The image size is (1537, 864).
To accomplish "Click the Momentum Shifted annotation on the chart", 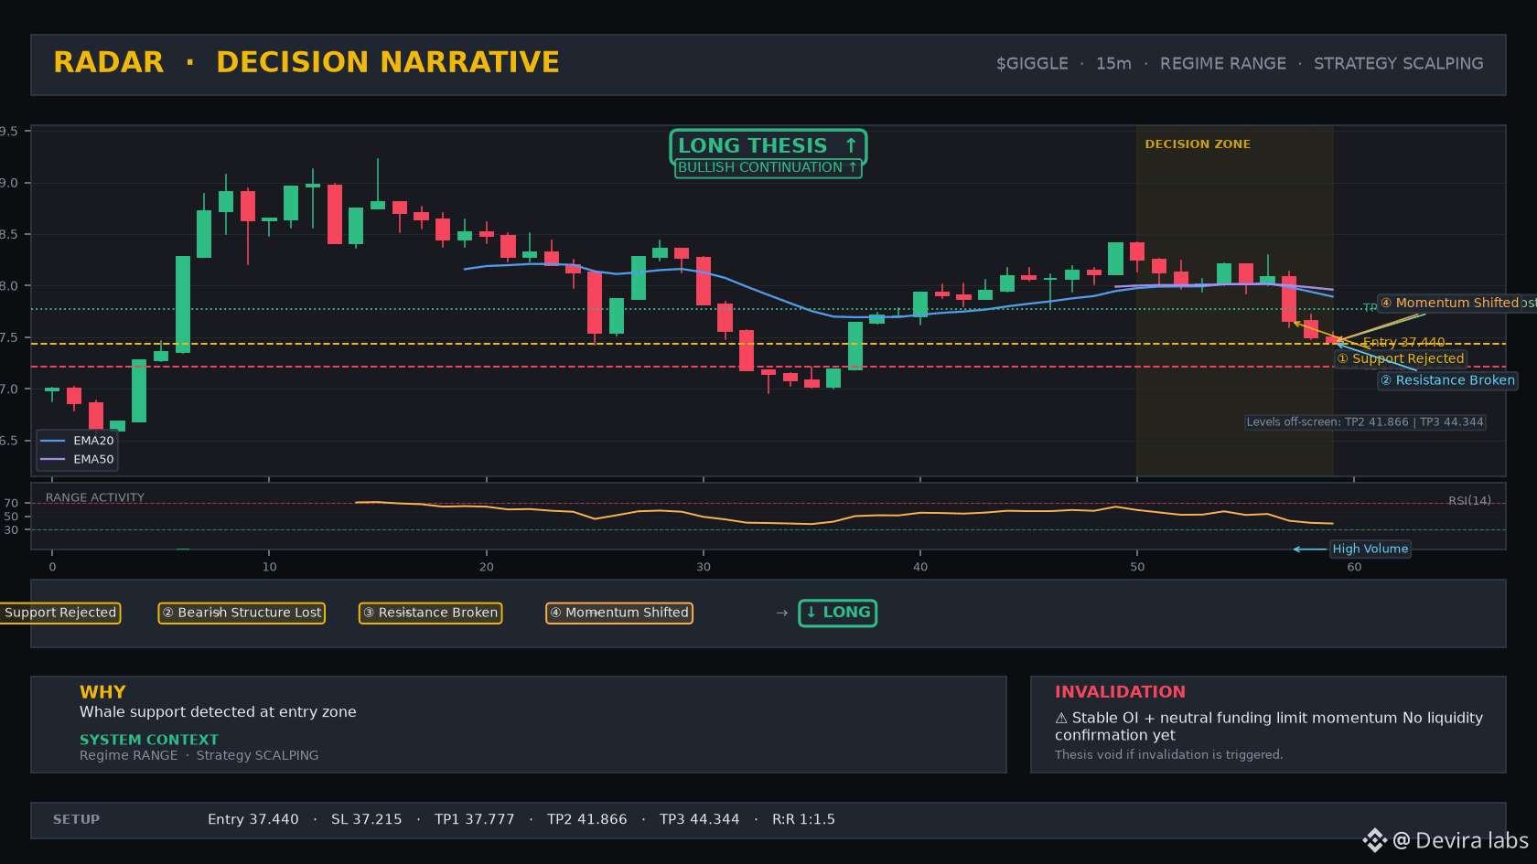I will (1449, 303).
